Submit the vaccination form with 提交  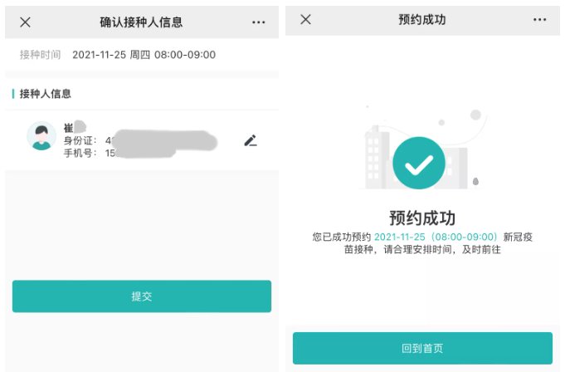click(x=142, y=296)
